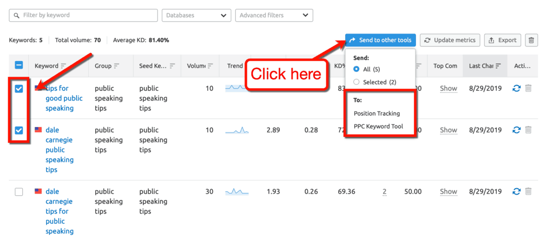Click US flag beside 'dale carnegie tips for public speaking'
This screenshot has height=239, width=541.
coord(38,191)
